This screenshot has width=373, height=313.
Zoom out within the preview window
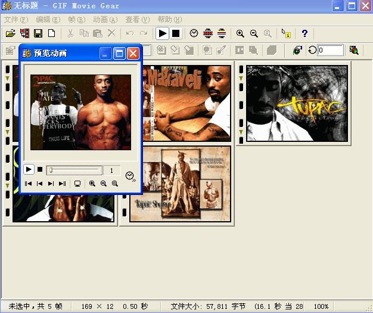point(104,184)
